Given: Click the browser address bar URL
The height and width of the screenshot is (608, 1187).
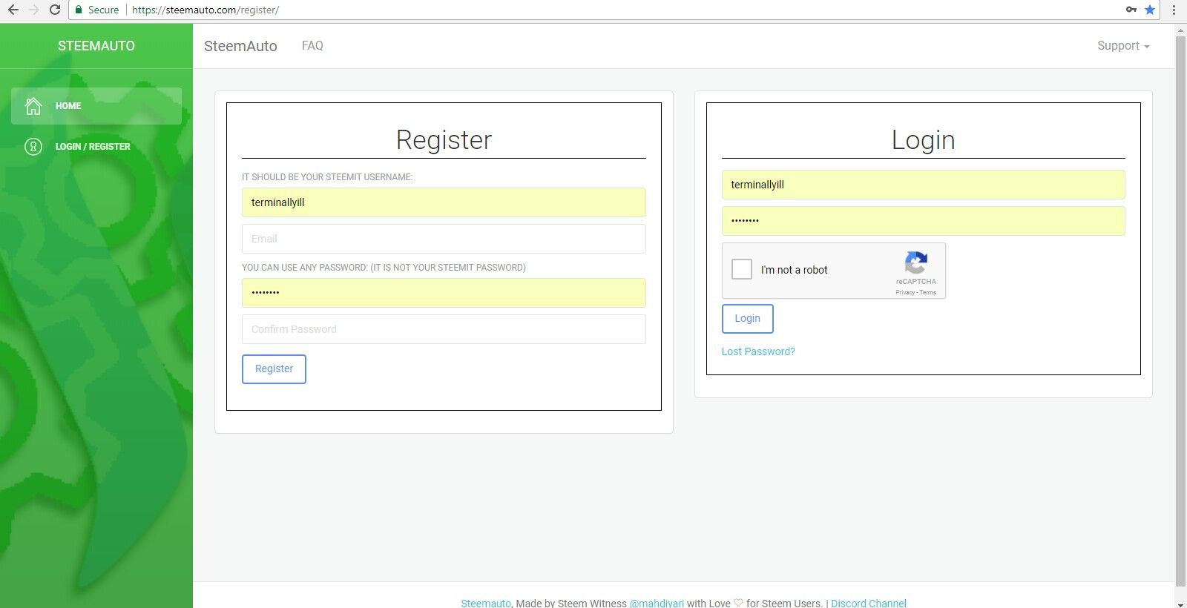Looking at the screenshot, I should [x=205, y=10].
